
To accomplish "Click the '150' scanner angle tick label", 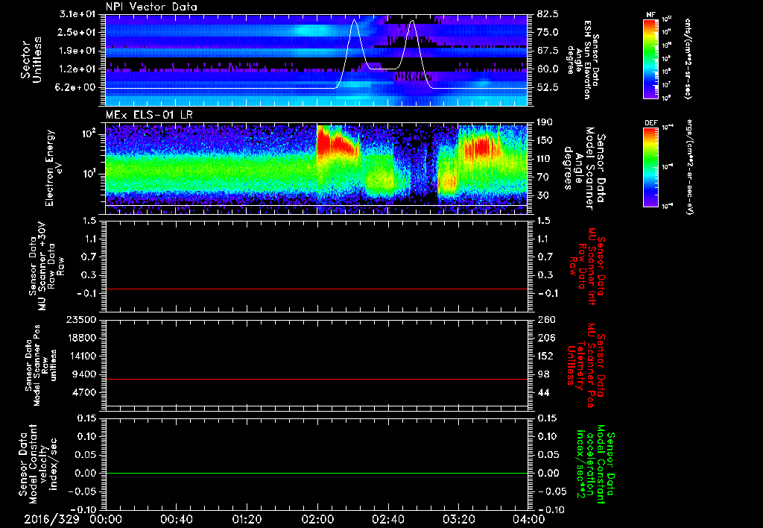I will 545,141.
